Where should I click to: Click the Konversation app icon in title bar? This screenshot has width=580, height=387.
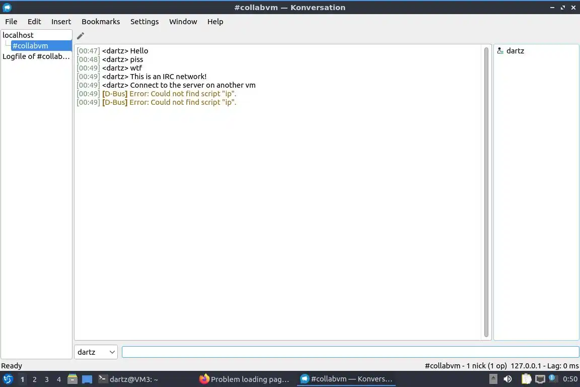7,8
